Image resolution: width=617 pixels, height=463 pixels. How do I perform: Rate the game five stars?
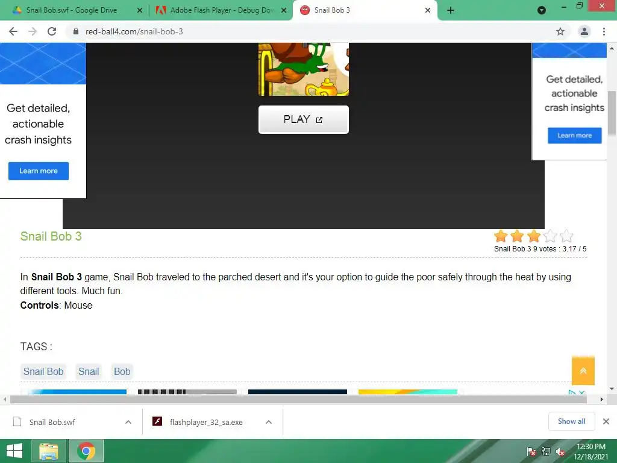point(566,236)
